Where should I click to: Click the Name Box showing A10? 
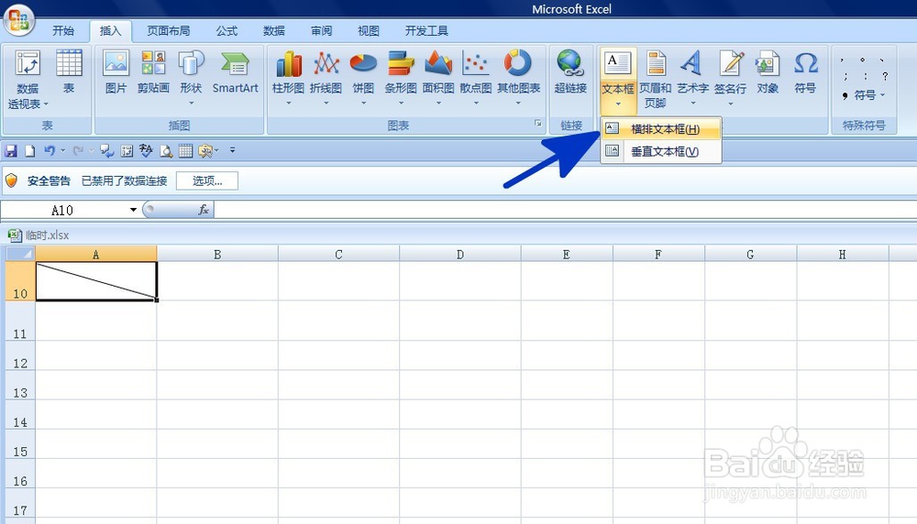pos(62,210)
